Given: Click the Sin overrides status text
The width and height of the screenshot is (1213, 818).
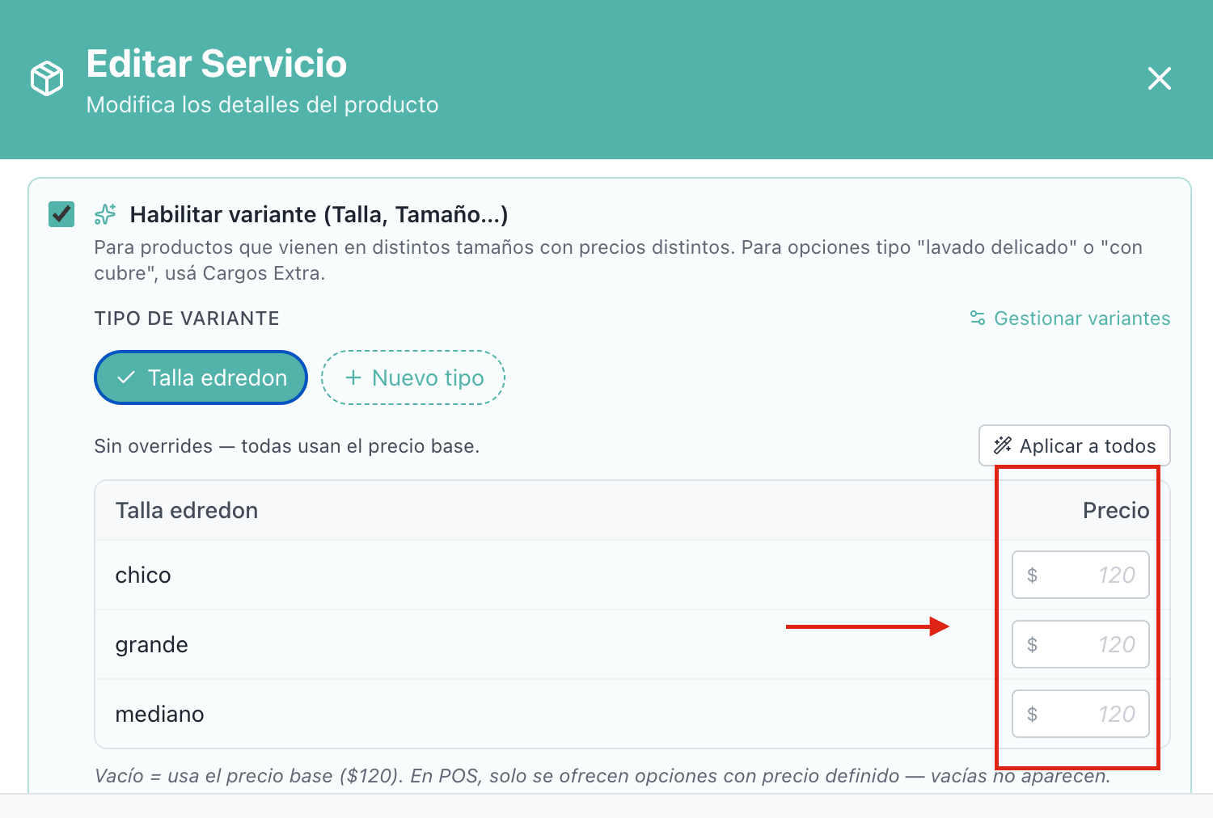Looking at the screenshot, I should click(287, 446).
